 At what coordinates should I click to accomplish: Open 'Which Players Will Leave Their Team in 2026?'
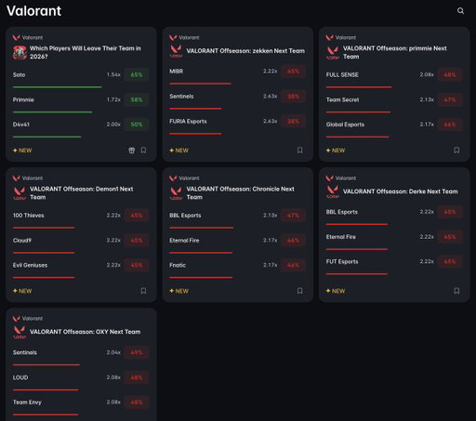(86, 52)
